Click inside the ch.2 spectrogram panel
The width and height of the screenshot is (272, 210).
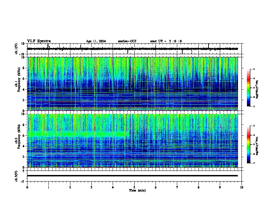tap(132, 141)
